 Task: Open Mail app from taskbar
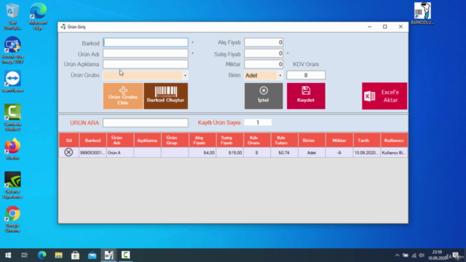pyautogui.click(x=92, y=255)
